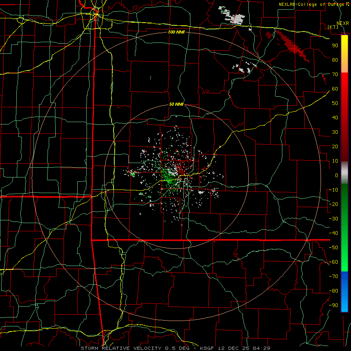Click the 50 NMI range ring label
Screen dimensions: 351x351
[176, 104]
